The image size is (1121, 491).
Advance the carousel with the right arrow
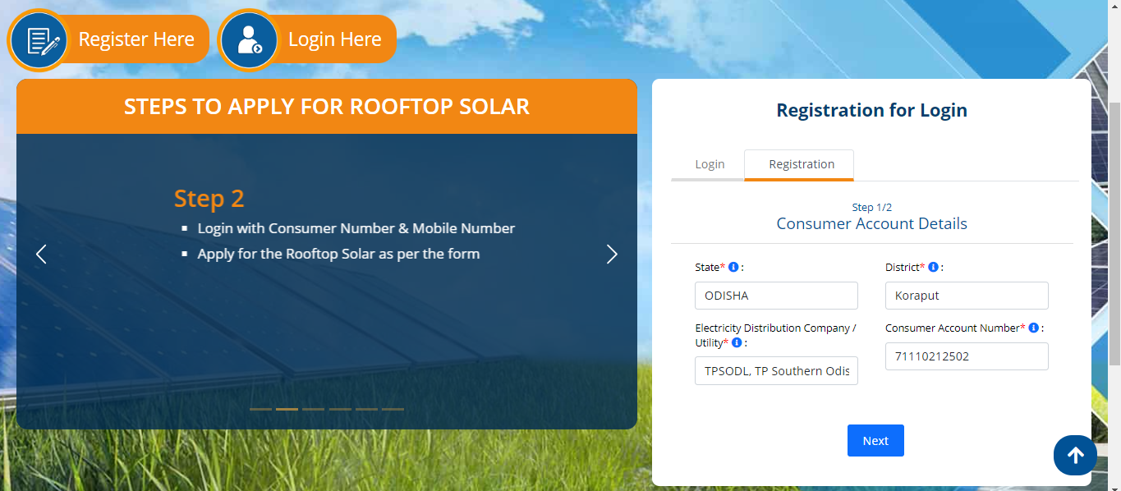pos(612,254)
